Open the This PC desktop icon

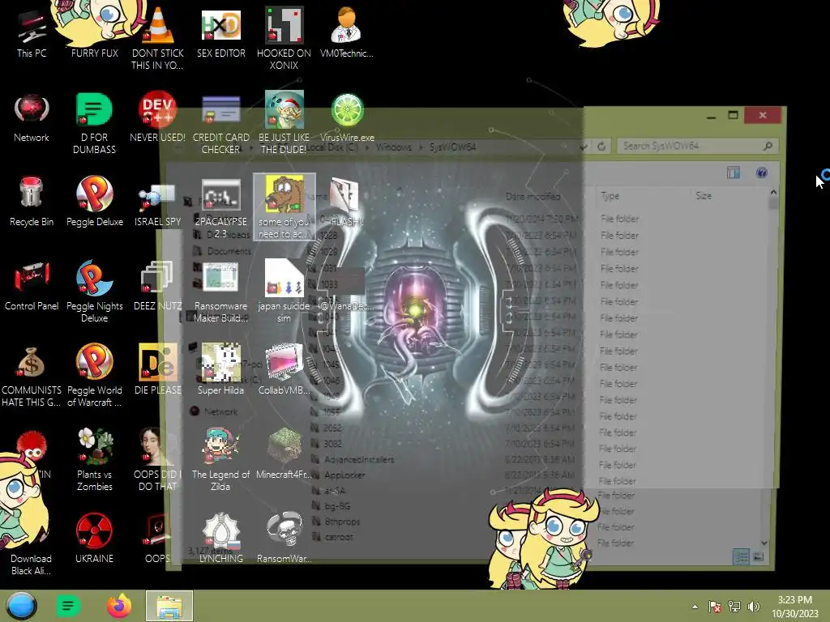(x=32, y=32)
